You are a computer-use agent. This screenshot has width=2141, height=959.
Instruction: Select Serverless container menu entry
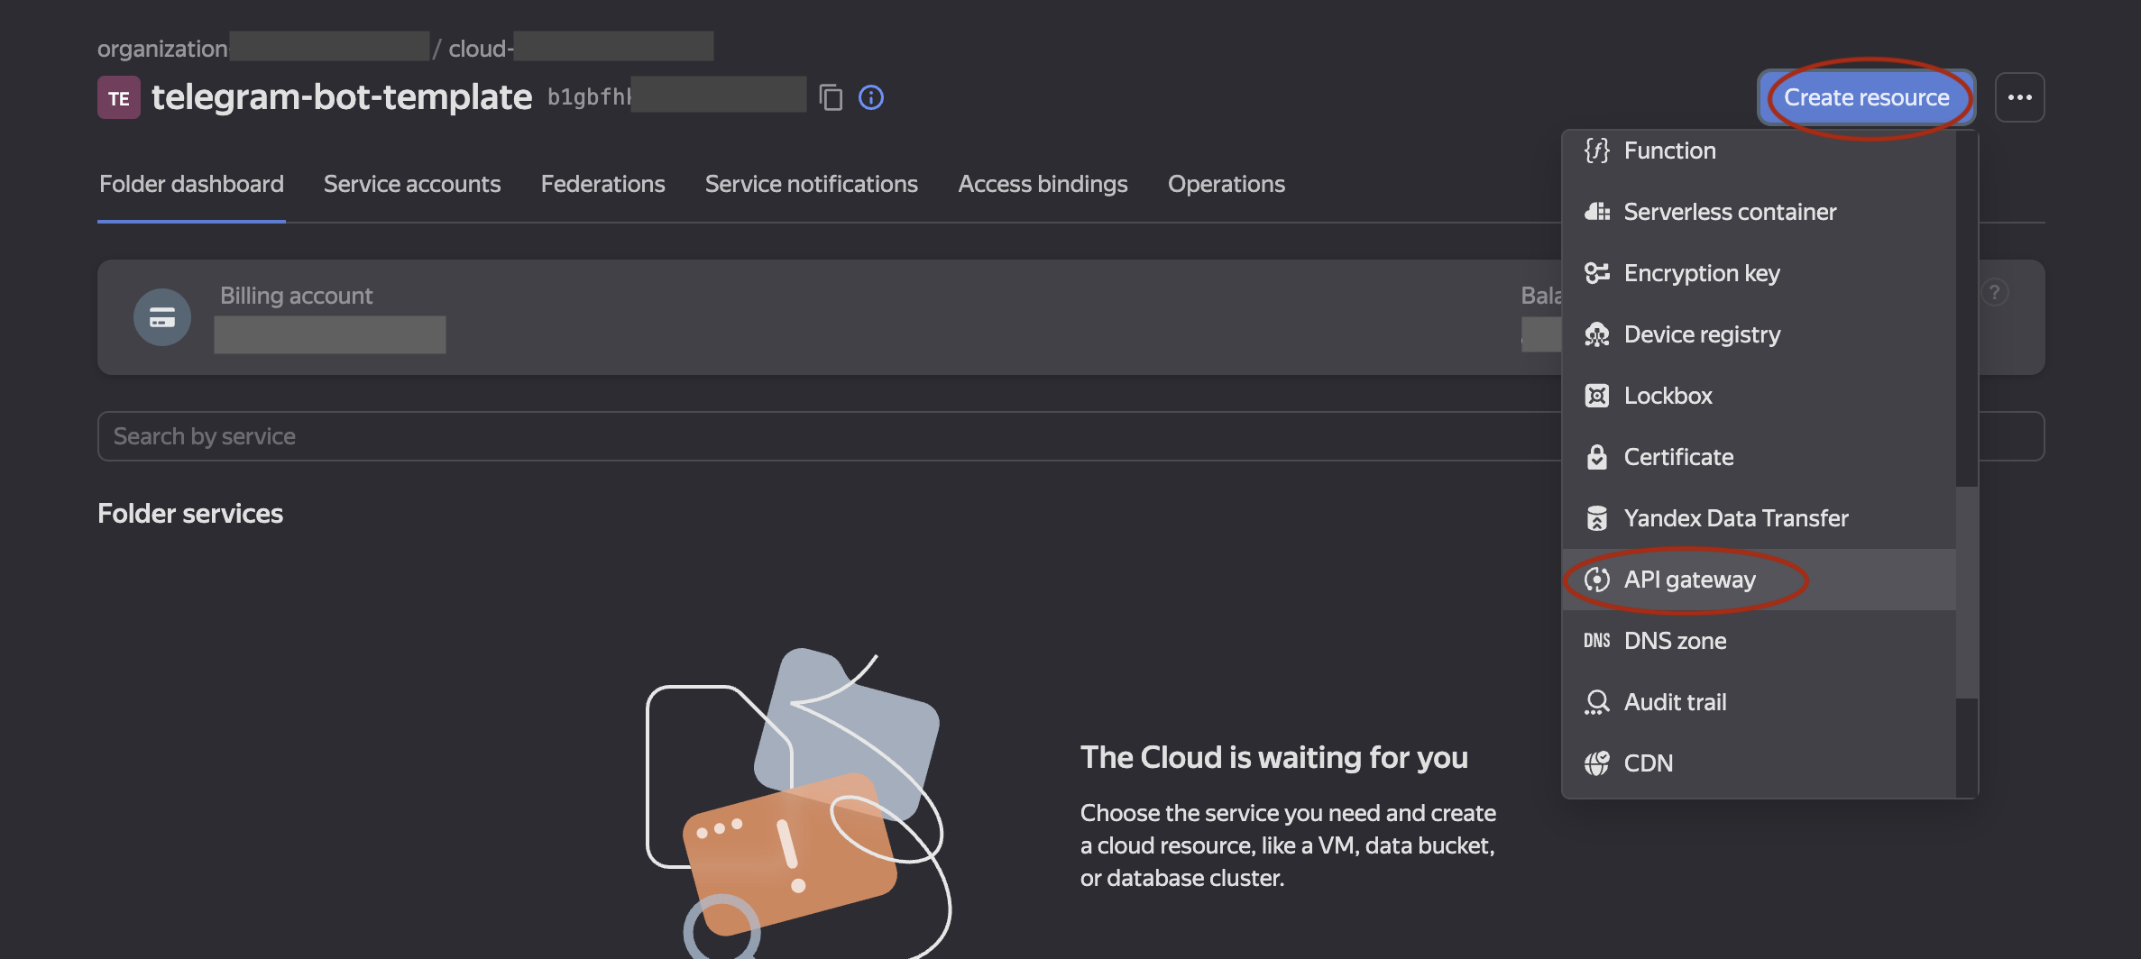tap(1759, 212)
